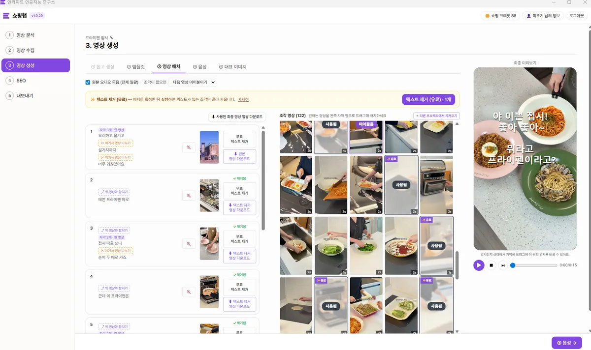Mute the audio for caption row 3
591x350 pixels.
point(189,244)
